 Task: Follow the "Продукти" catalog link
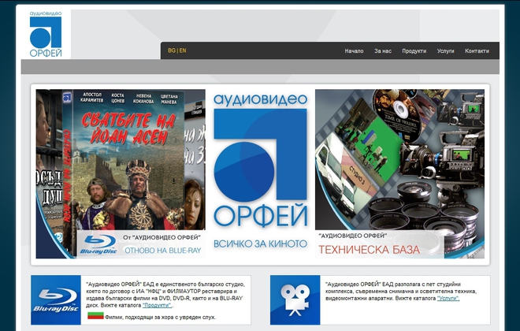[158, 305]
